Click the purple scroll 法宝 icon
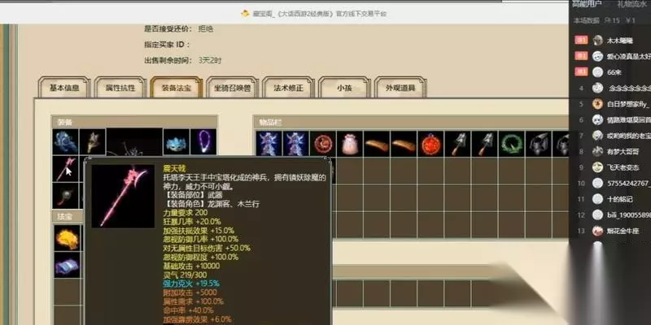The height and width of the screenshot is (325, 651). (x=67, y=265)
